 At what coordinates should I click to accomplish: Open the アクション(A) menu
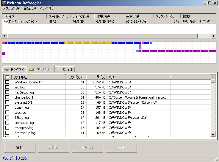click(x=11, y=8)
